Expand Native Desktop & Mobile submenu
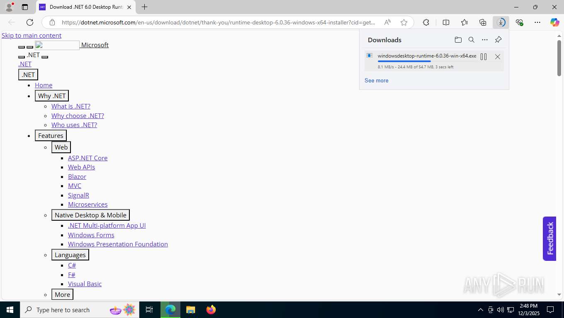The height and width of the screenshot is (318, 564). pos(90,215)
